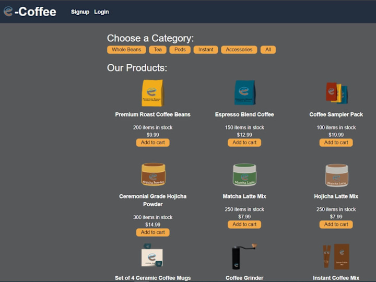Click the Choose a Category heading
This screenshot has height=282, width=376.
(x=150, y=38)
